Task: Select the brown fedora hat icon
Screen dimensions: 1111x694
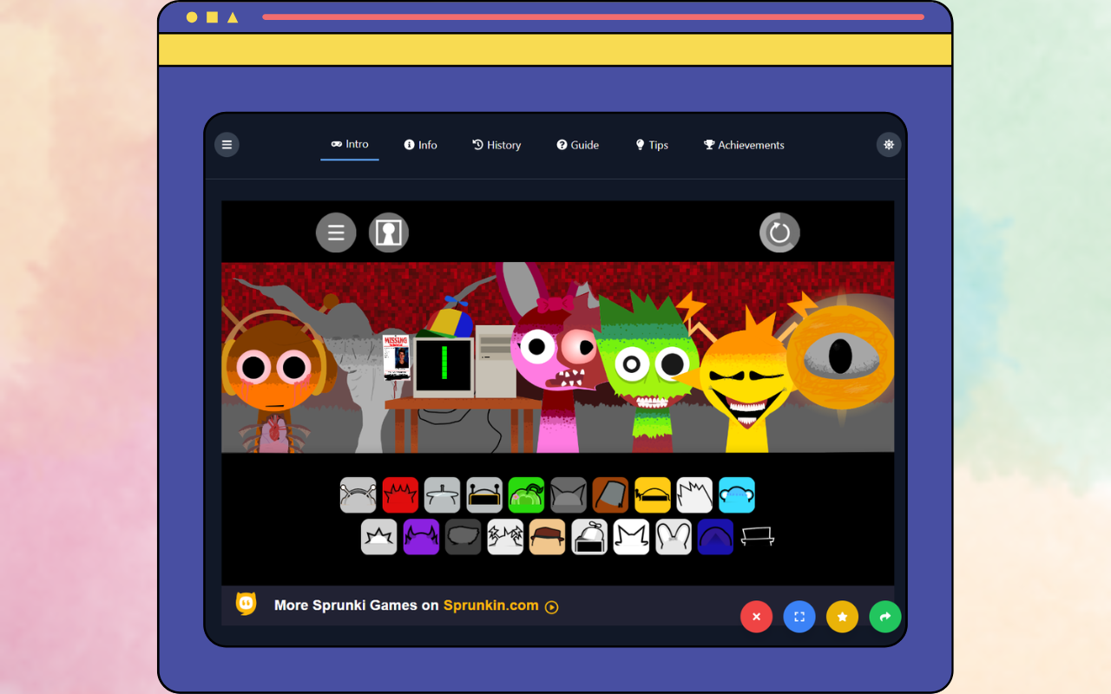Action: [548, 537]
